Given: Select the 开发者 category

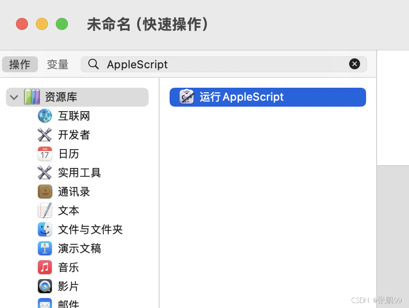Looking at the screenshot, I should [x=74, y=135].
